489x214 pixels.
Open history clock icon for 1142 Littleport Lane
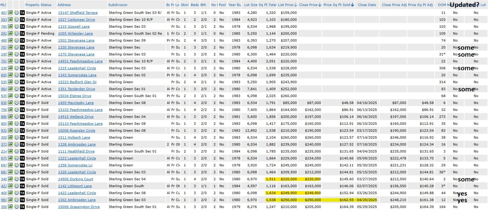(16, 186)
